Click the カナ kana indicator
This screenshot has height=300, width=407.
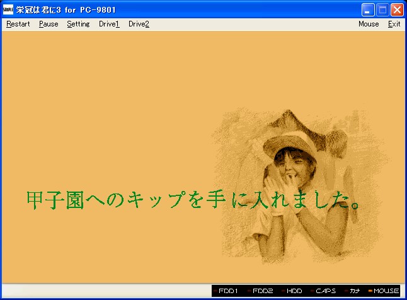pyautogui.click(x=355, y=291)
